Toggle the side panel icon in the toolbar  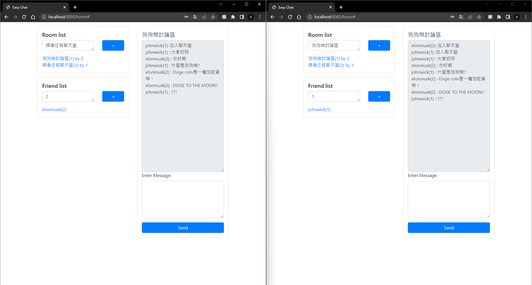[242, 17]
